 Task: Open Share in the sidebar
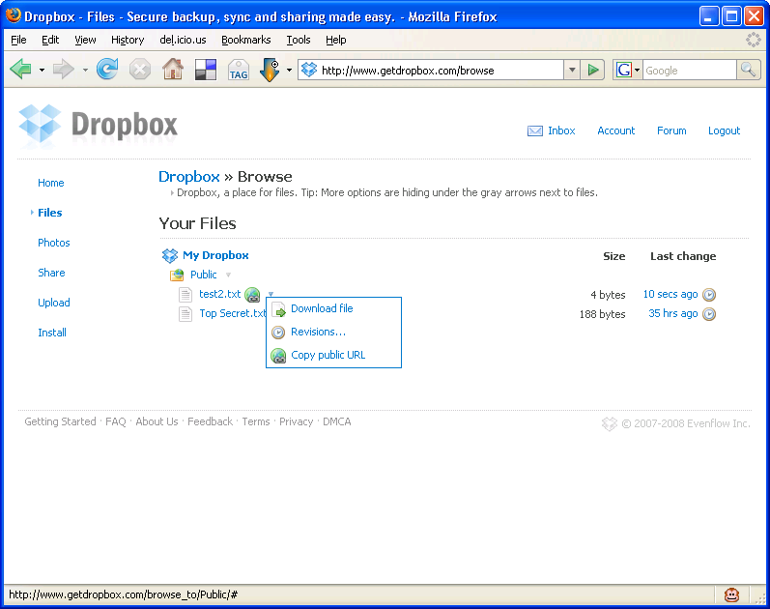[51, 273]
